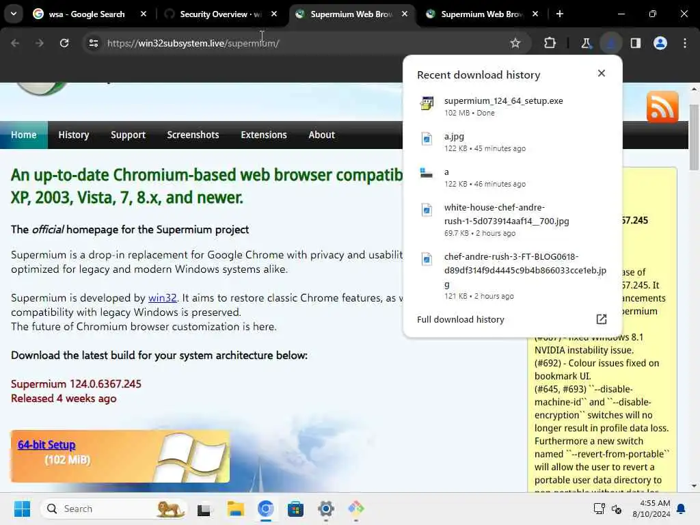Reload the current page

tap(64, 43)
